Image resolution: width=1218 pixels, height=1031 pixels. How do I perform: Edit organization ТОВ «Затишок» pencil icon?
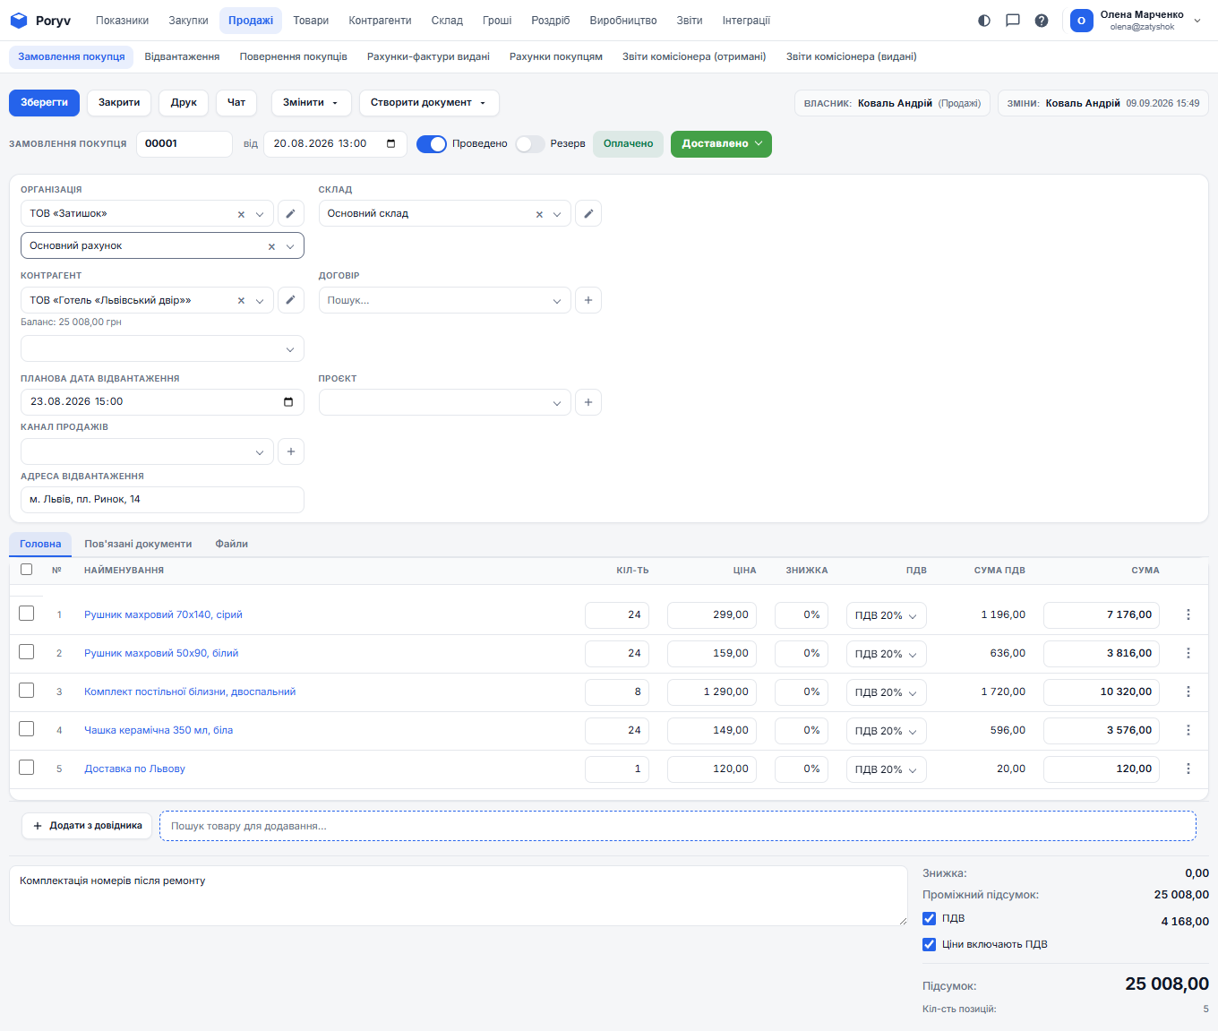coord(290,214)
